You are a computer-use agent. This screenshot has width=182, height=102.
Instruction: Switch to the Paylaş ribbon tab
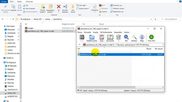pyautogui.click(x=19, y=1)
